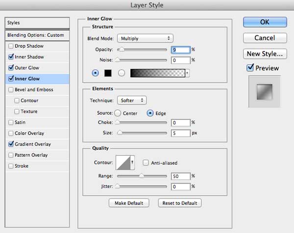
Task: Select Center as the glow source
Action: tap(118, 113)
